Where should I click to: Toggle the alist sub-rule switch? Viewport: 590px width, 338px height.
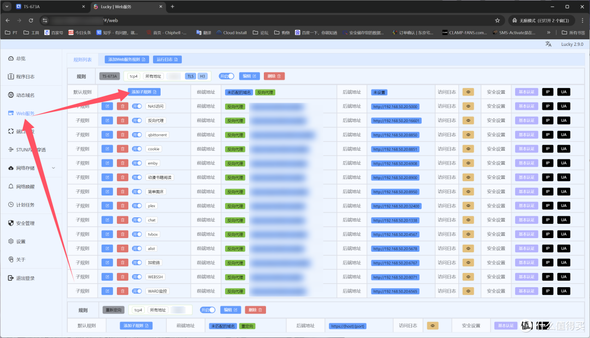(137, 248)
